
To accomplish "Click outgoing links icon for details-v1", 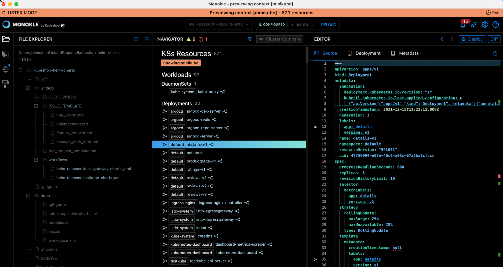I will point(211,145).
